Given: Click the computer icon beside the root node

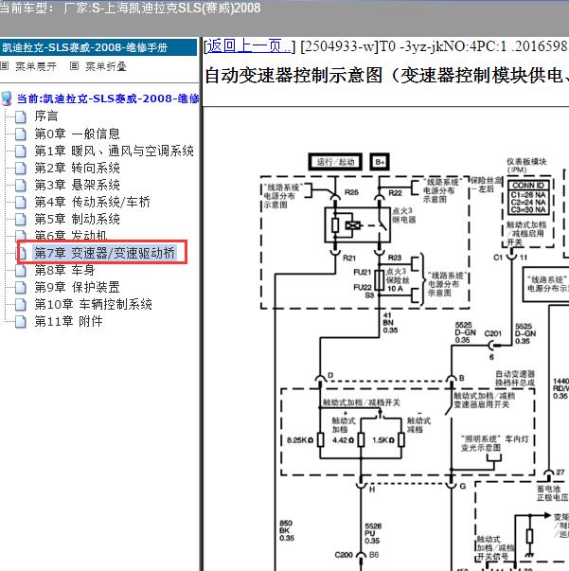Looking at the screenshot, I should [x=7, y=98].
